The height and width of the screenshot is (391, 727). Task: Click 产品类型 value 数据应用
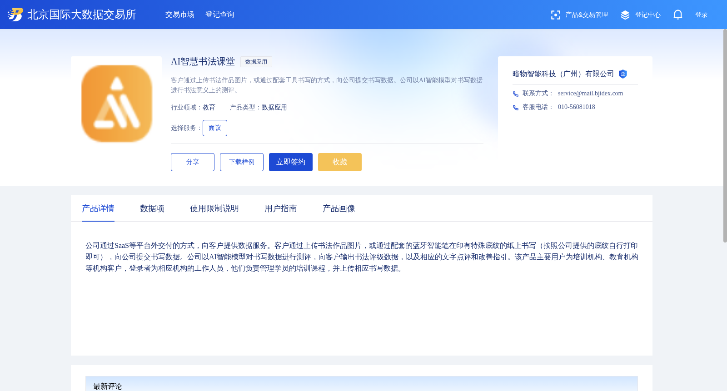click(x=274, y=108)
